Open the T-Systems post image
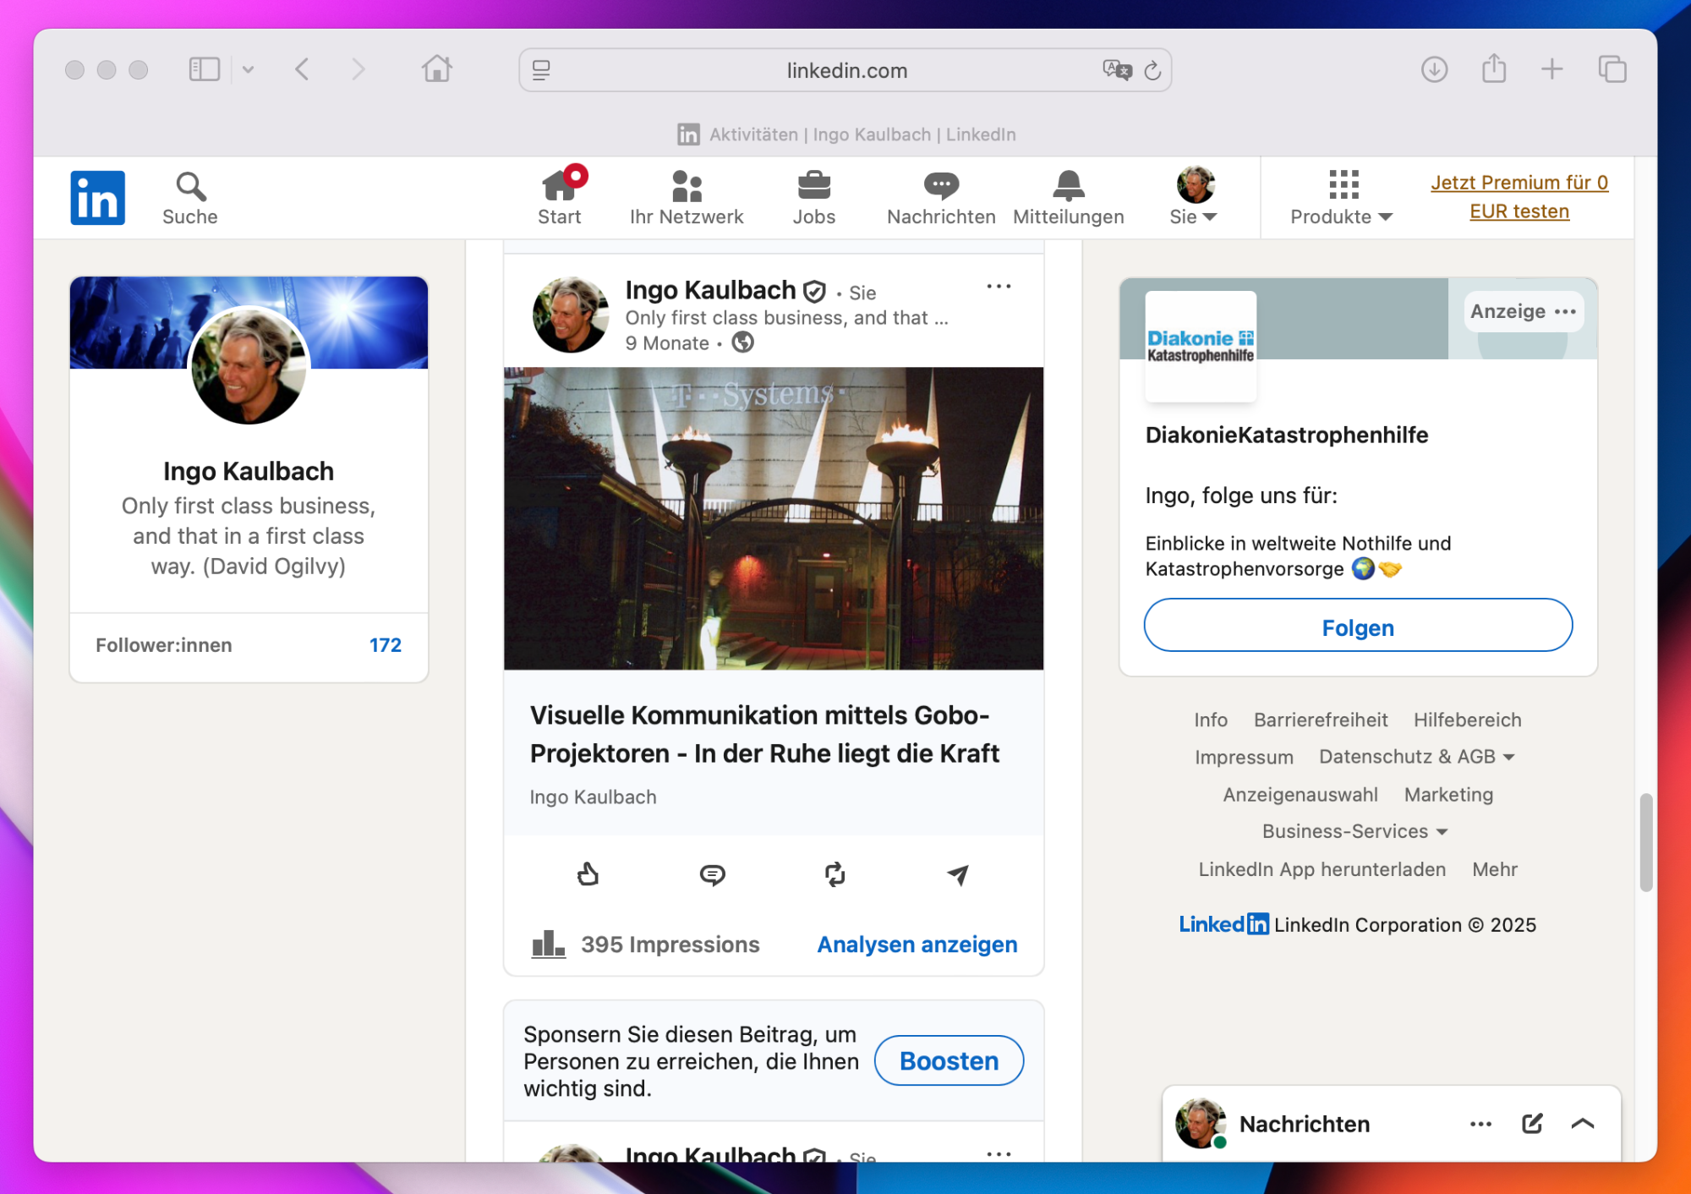 (x=773, y=518)
